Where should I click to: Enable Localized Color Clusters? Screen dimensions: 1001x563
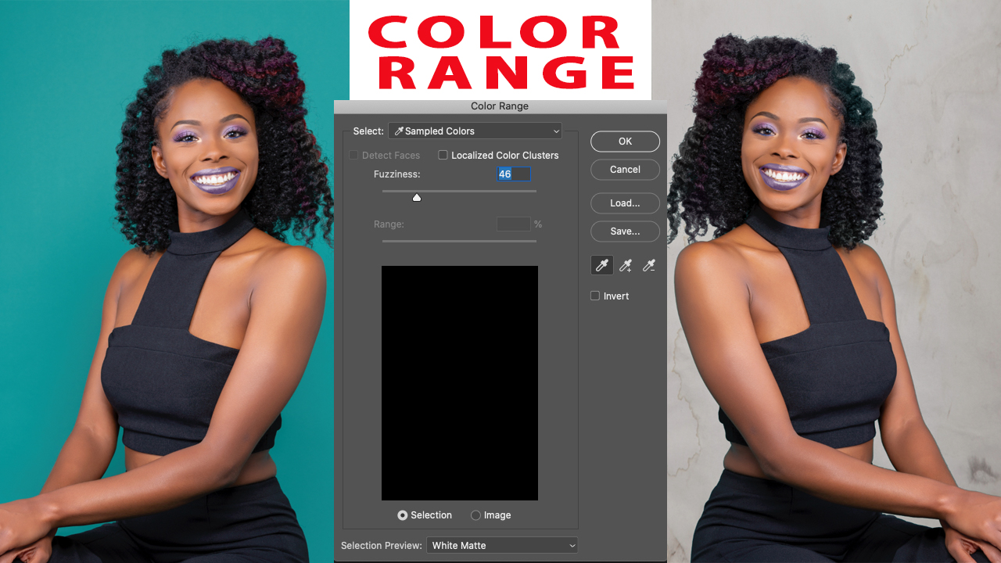tap(443, 155)
